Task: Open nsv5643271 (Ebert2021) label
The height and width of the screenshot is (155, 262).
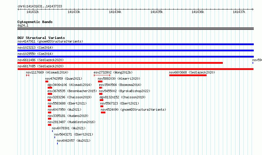Action: [x=74, y=134]
